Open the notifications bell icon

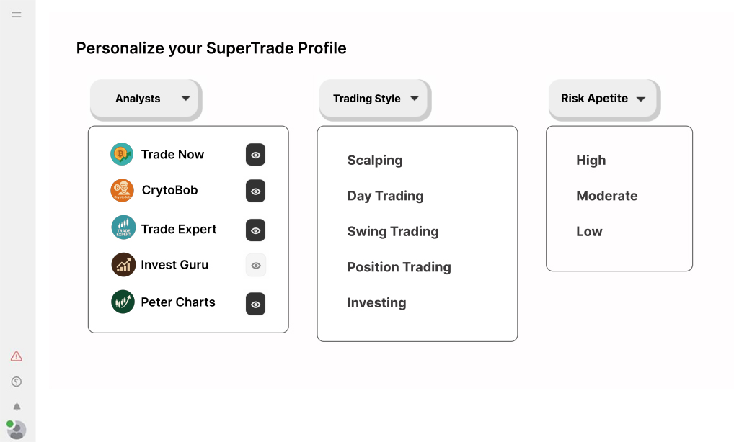pos(17,407)
